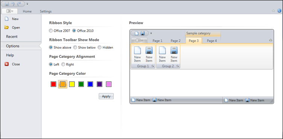Screen dimensions: 283x139
Task: Click the blue info icon at top right
Action: pos(279,11)
